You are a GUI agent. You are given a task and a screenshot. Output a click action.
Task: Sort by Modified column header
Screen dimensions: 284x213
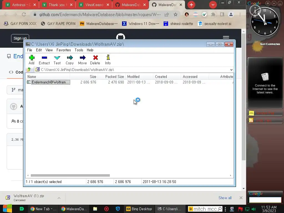pos(140,77)
